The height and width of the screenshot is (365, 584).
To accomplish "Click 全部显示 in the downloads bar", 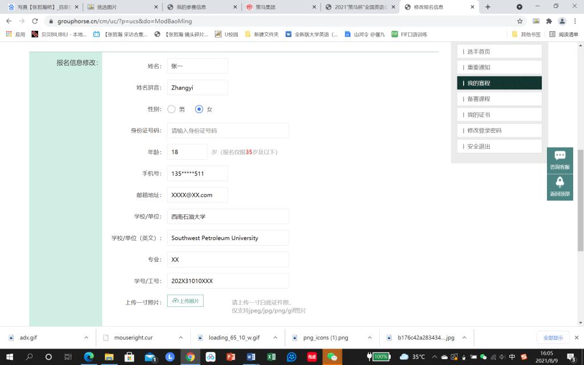I will (x=553, y=338).
